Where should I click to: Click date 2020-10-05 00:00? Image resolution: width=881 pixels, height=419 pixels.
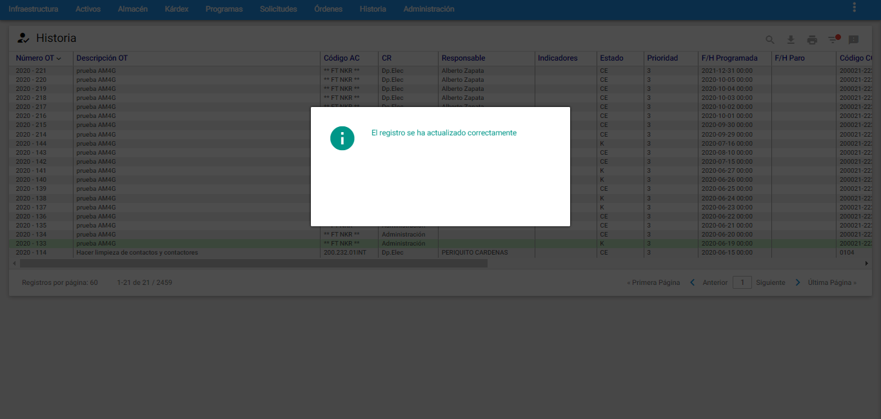click(727, 80)
